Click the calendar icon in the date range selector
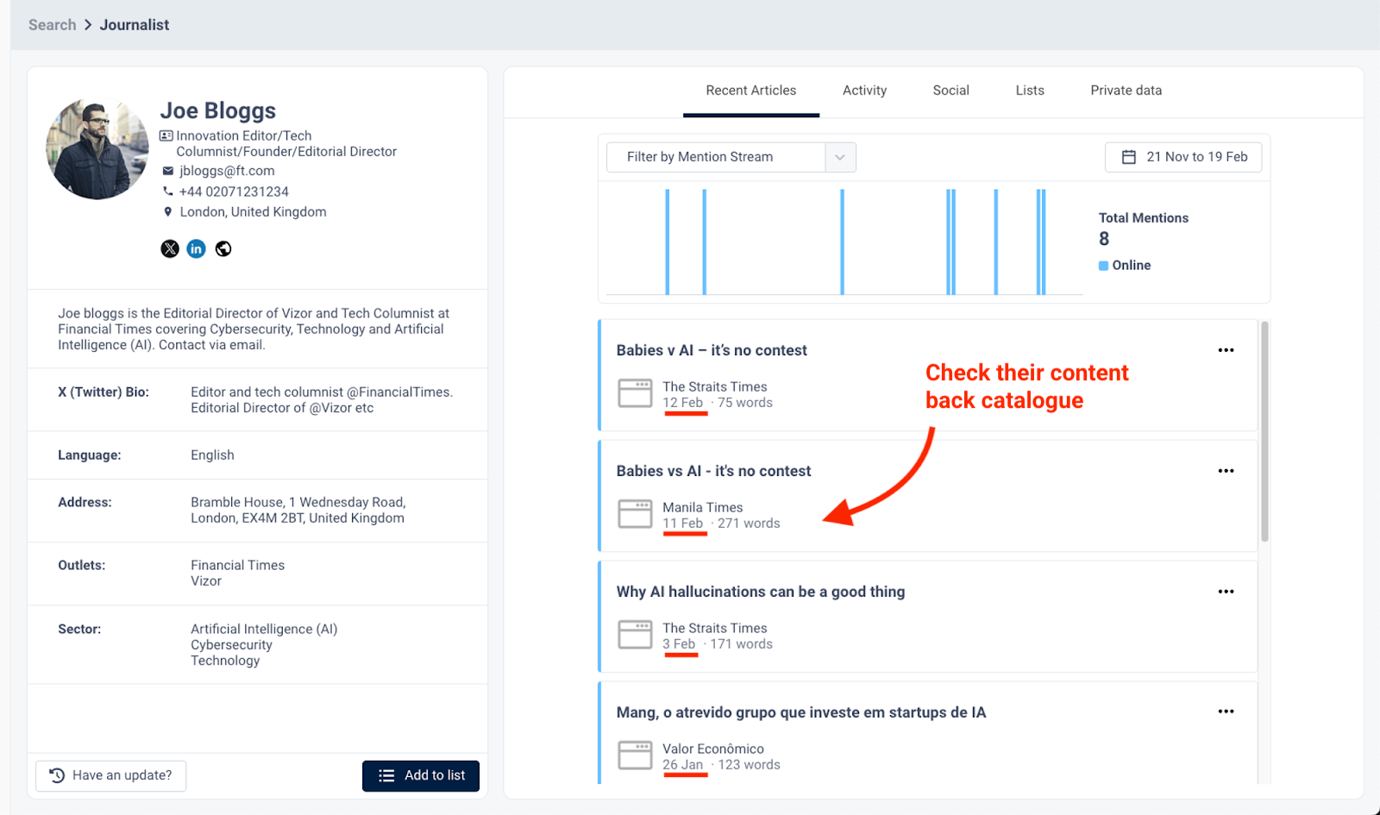The image size is (1380, 815). [x=1128, y=156]
